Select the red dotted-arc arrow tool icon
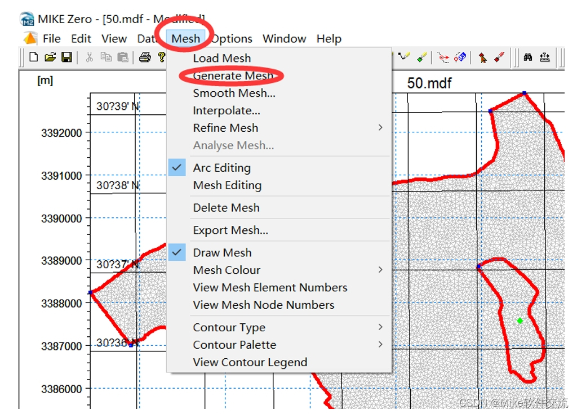Image resolution: width=577 pixels, height=414 pixels. click(443, 57)
